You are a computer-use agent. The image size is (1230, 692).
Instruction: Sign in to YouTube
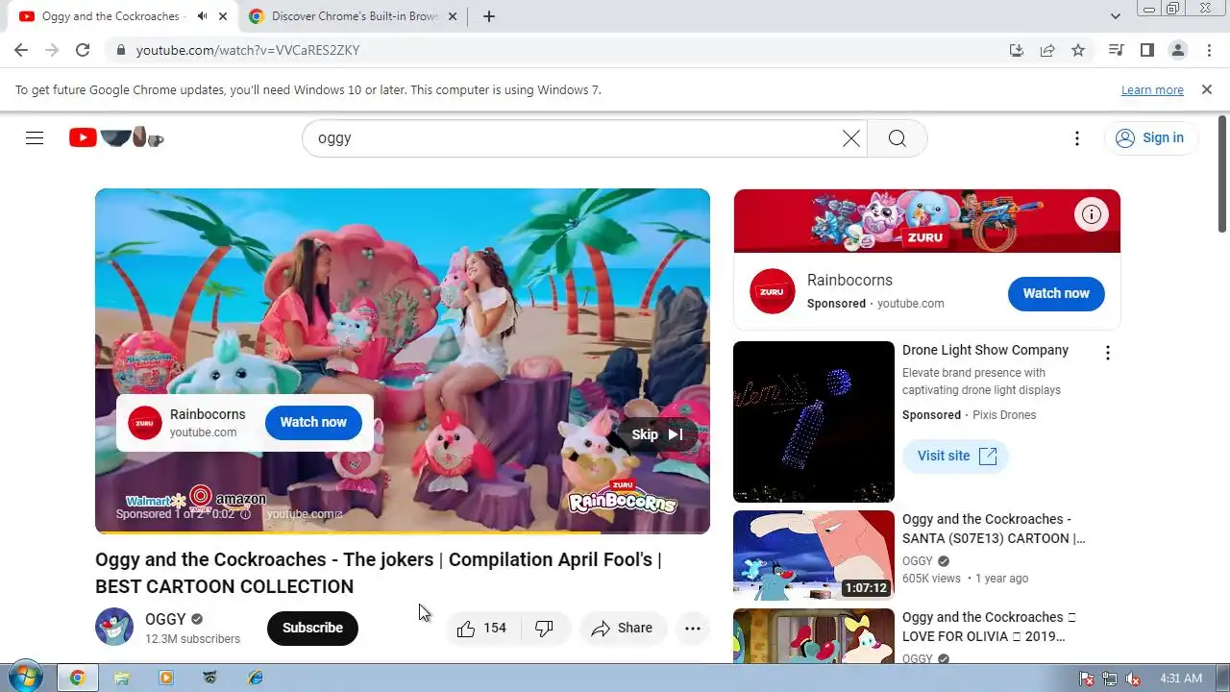tap(1150, 137)
